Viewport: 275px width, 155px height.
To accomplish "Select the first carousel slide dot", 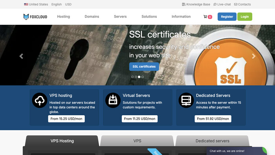I will tap(132, 77).
